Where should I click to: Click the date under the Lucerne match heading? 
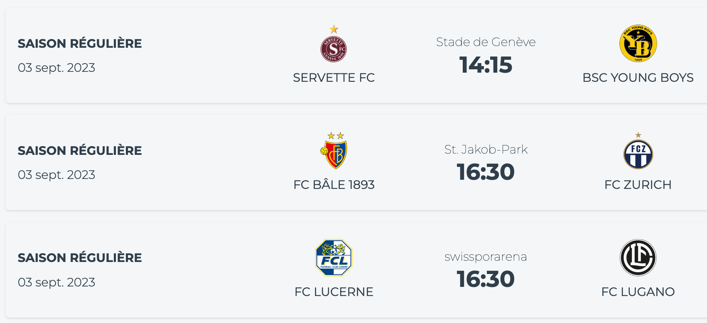pos(56,282)
